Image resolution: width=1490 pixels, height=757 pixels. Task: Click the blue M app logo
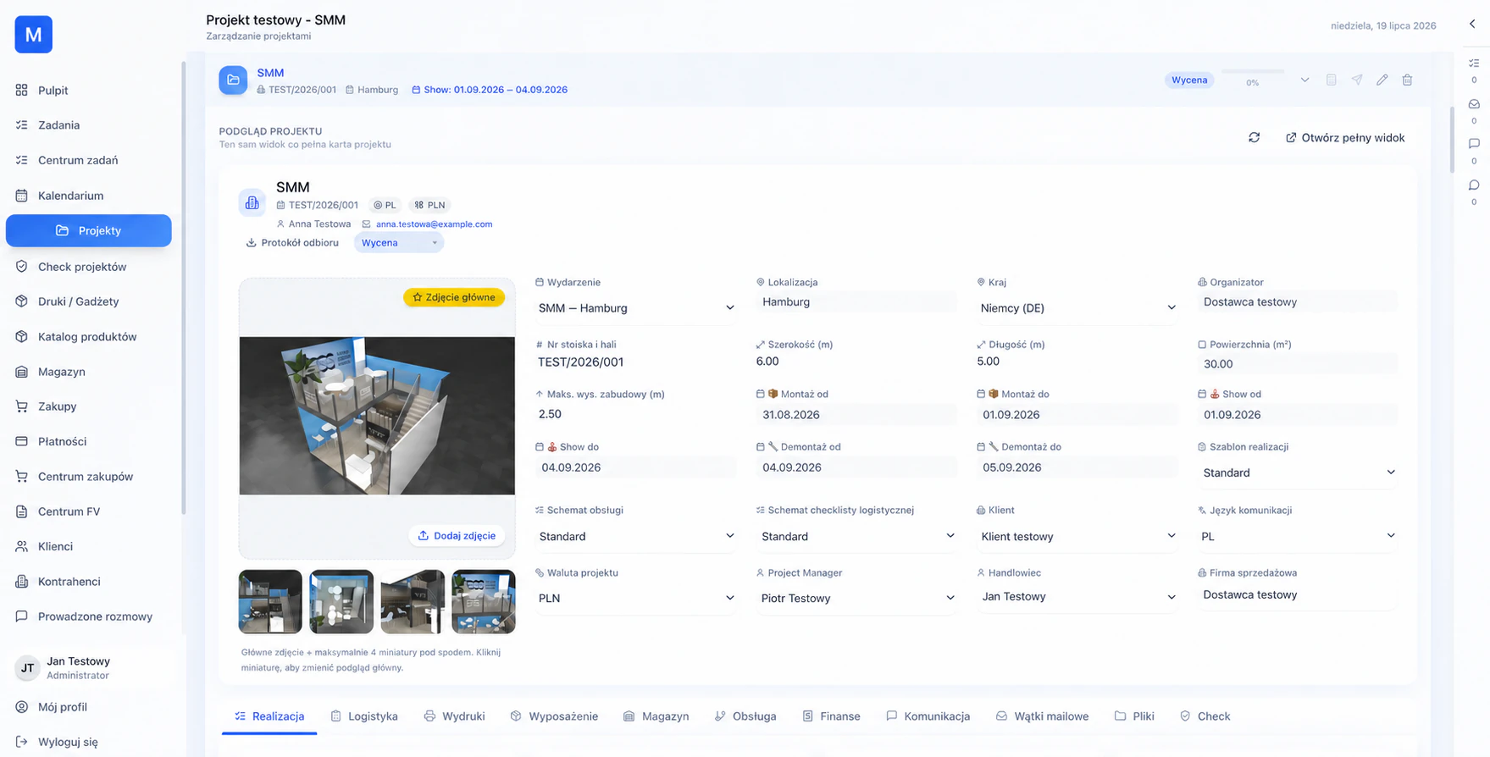coord(33,35)
